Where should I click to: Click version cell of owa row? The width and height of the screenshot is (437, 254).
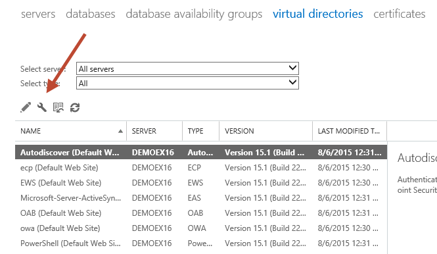coord(265,228)
